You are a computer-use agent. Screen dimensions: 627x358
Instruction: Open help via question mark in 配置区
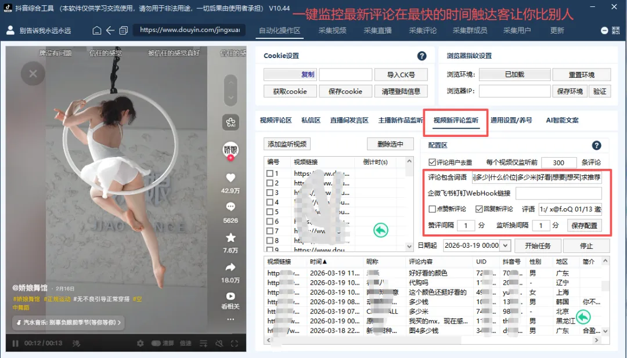tap(597, 145)
